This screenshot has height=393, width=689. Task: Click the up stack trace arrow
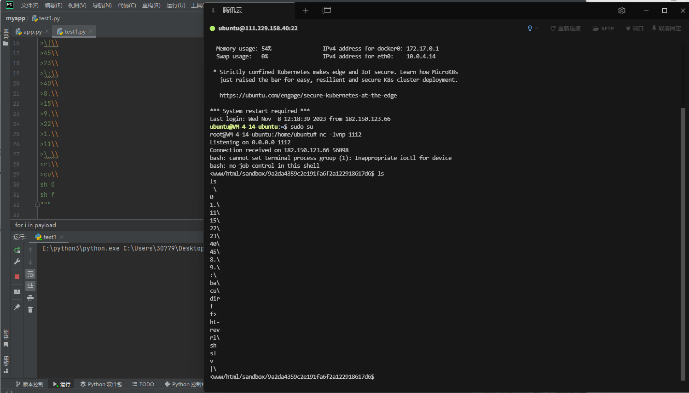click(30, 250)
